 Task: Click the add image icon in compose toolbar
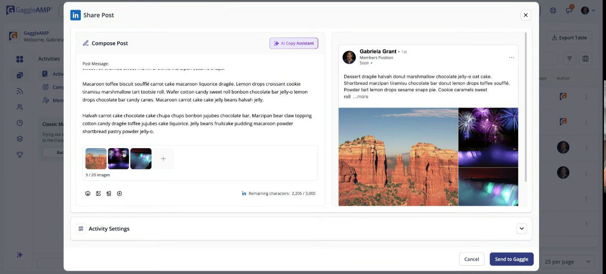98,194
